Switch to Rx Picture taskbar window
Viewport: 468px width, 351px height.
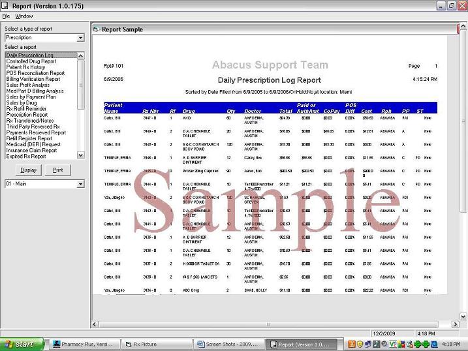157,344
